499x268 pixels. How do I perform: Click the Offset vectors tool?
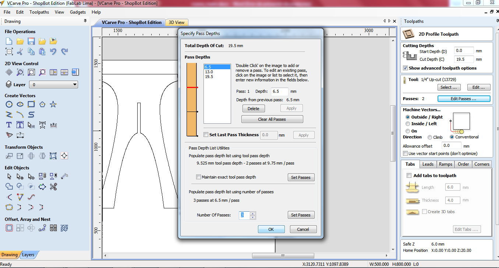click(9, 228)
